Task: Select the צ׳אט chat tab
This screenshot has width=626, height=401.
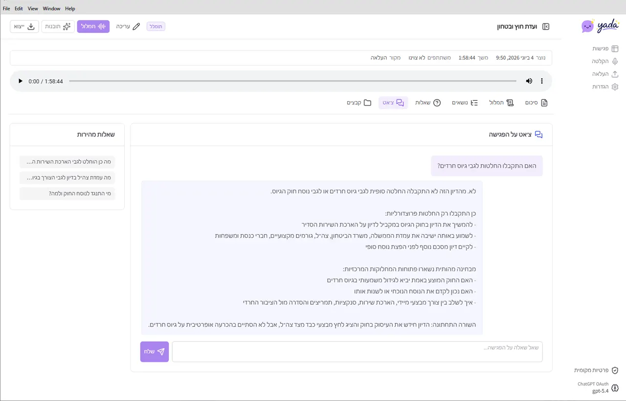Action: click(x=393, y=103)
